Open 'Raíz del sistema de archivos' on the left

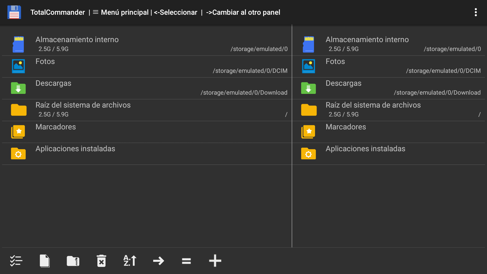point(101,109)
